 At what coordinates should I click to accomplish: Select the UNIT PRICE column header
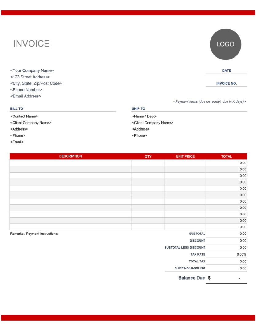click(x=184, y=156)
